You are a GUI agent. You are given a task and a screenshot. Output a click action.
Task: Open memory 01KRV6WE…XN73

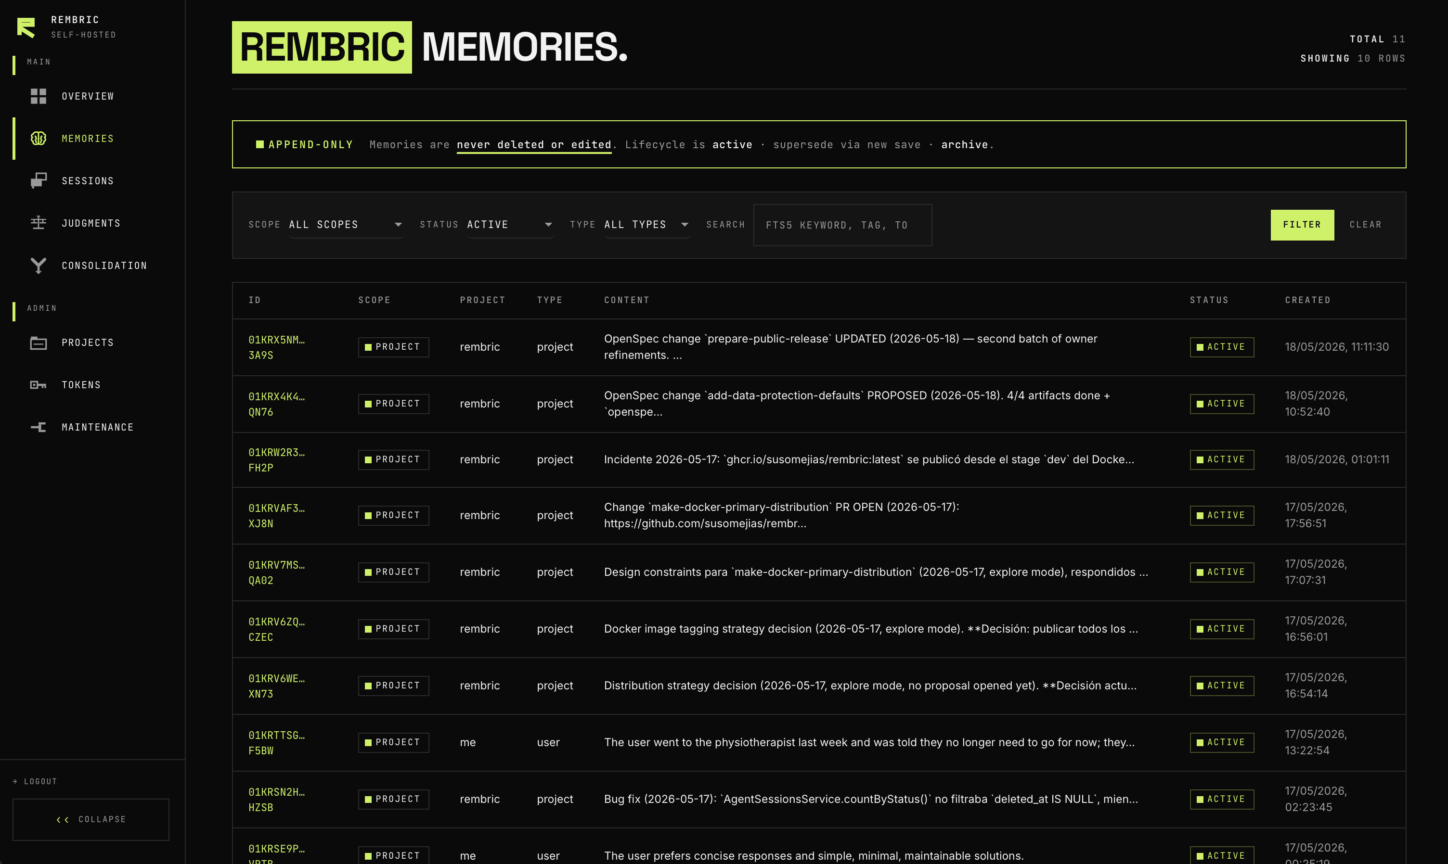277,686
